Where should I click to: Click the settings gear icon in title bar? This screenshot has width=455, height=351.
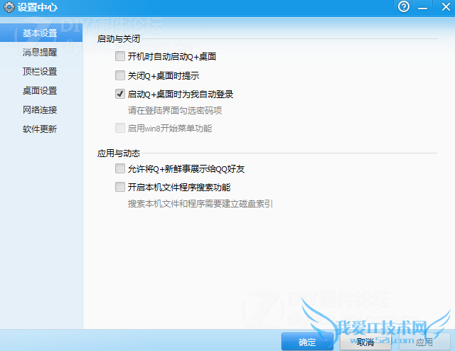pyautogui.click(x=9, y=7)
